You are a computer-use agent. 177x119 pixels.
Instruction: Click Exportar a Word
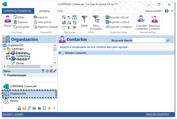coord(117,22)
